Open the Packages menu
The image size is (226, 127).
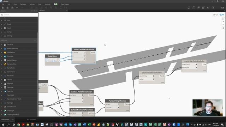(x=23, y=4)
